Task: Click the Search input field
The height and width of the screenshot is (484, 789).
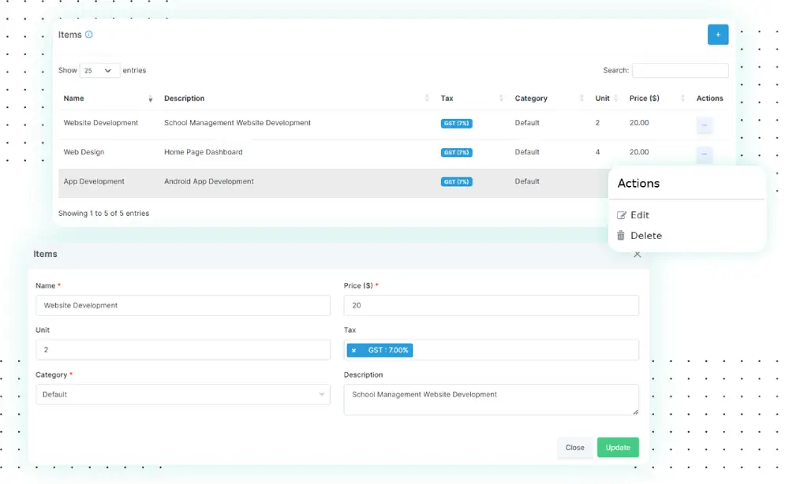Action: click(680, 70)
